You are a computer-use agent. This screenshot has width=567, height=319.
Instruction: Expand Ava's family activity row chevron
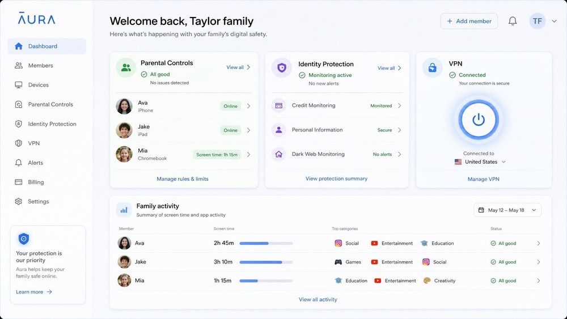click(x=539, y=243)
